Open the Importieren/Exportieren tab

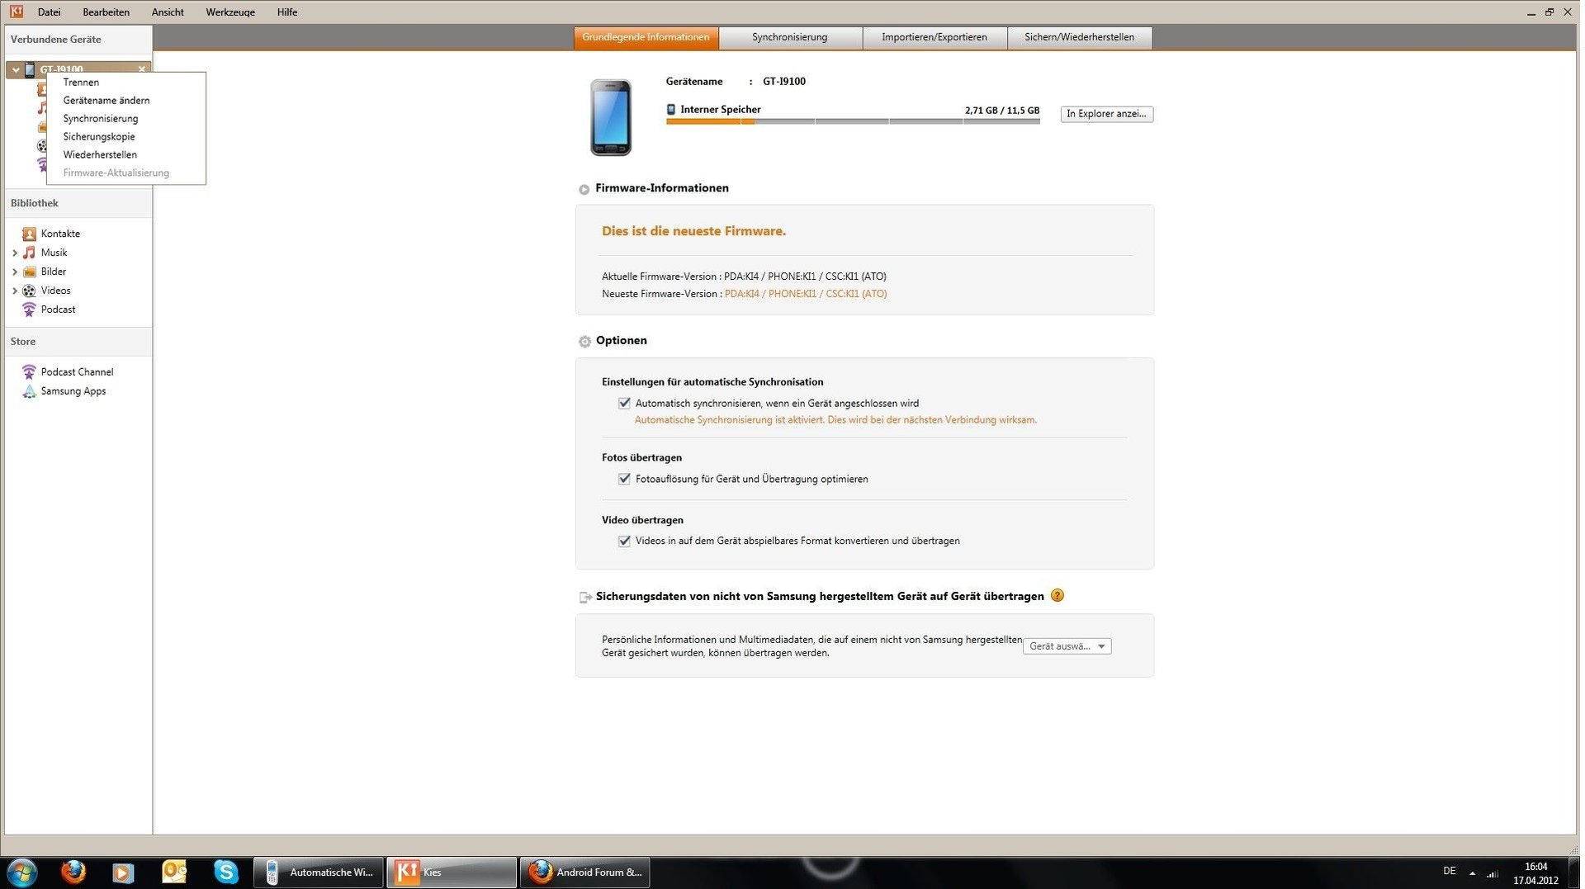point(934,37)
